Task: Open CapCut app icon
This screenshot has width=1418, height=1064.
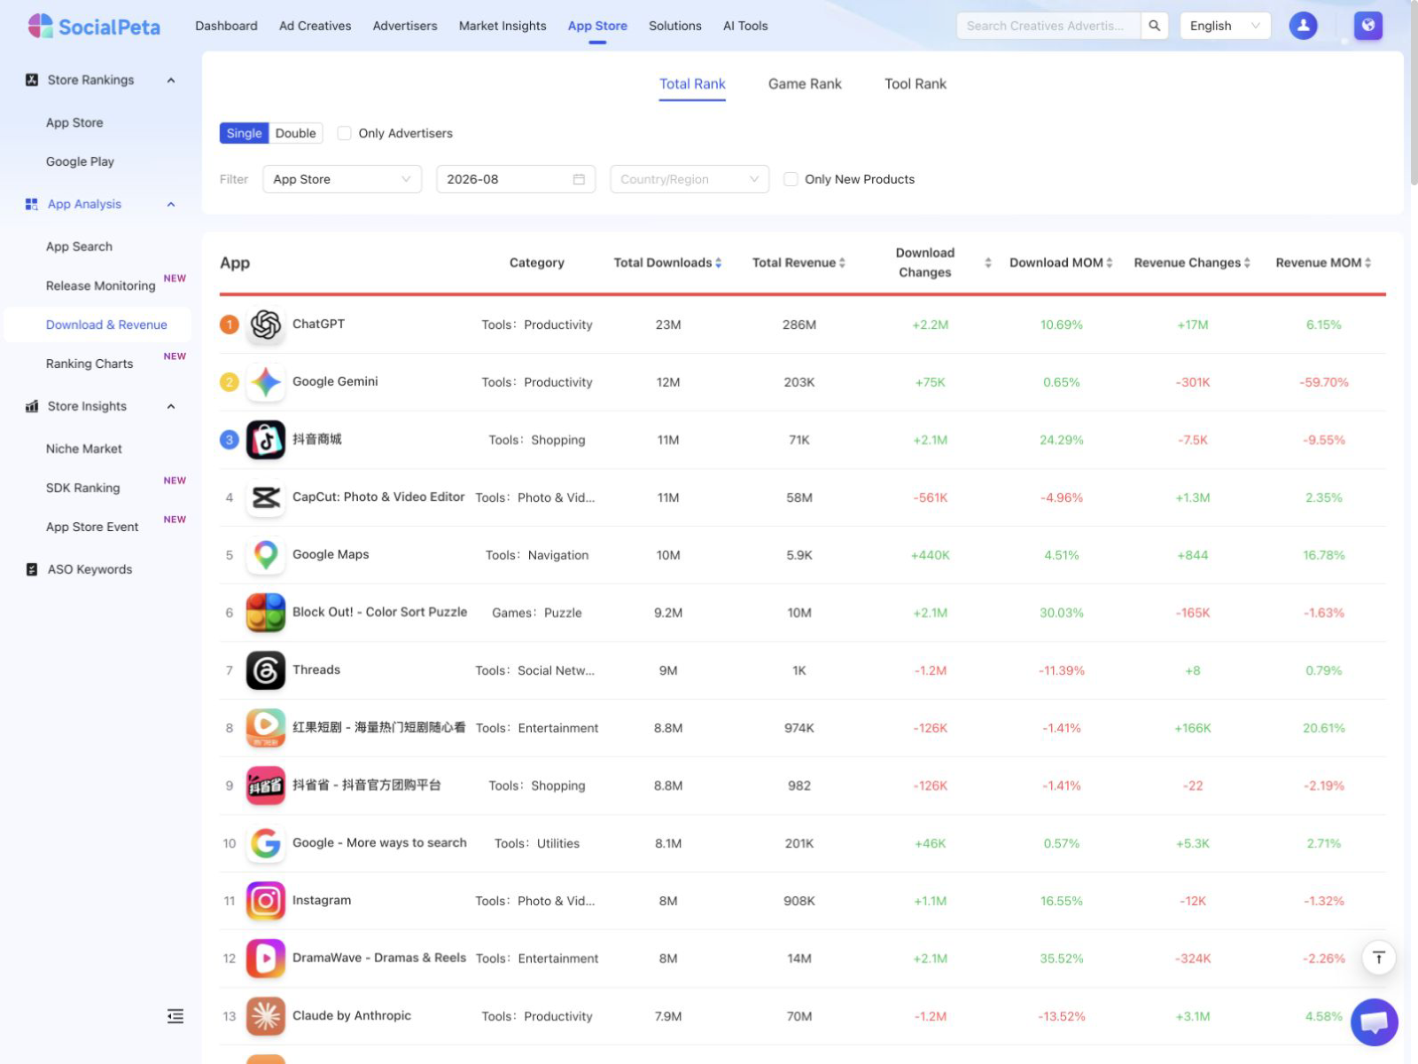Action: [266, 497]
